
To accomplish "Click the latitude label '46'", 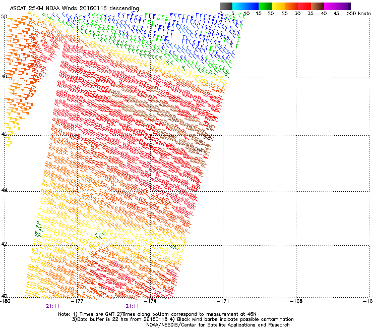I will click(4, 134).
